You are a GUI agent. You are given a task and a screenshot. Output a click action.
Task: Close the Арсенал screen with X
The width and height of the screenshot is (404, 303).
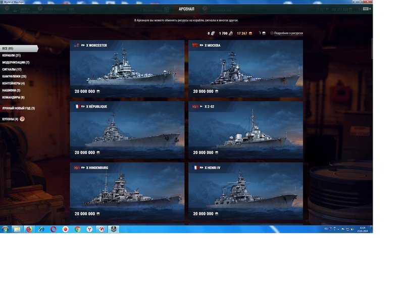[x=370, y=9]
